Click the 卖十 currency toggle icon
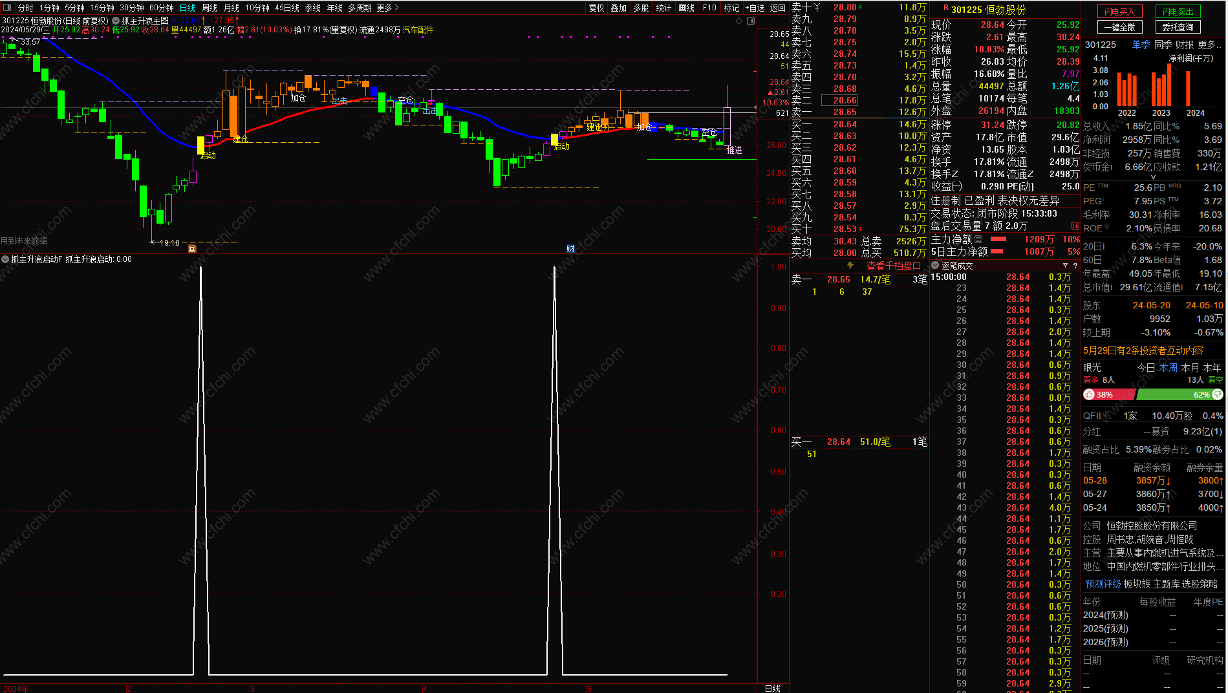This screenshot has width=1228, height=693. tap(817, 7)
